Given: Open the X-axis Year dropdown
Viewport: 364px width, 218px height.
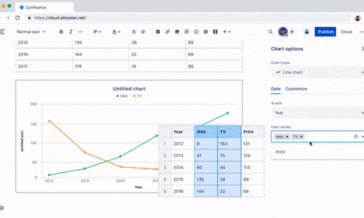Looking at the screenshot, I should 318,112.
